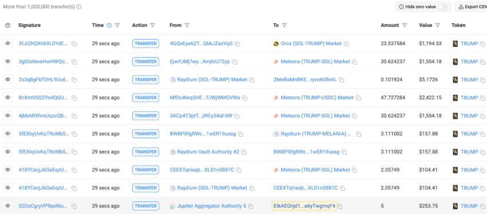Screen dimensions: 487x214
Task: Copy From address 3ACp4T3ptT...jWEy54aFdW
Action: tap(237, 116)
